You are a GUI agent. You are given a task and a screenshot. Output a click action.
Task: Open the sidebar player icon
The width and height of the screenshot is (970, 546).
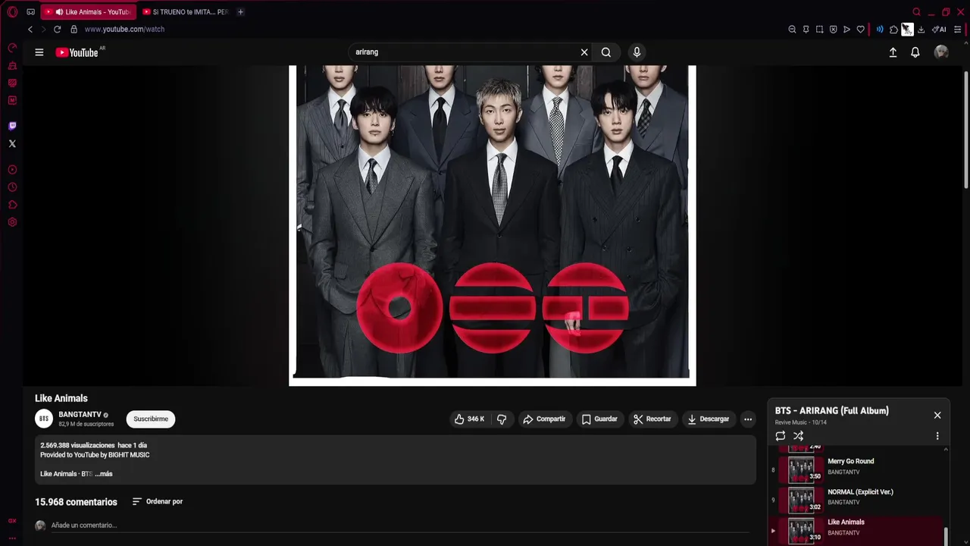point(12,170)
